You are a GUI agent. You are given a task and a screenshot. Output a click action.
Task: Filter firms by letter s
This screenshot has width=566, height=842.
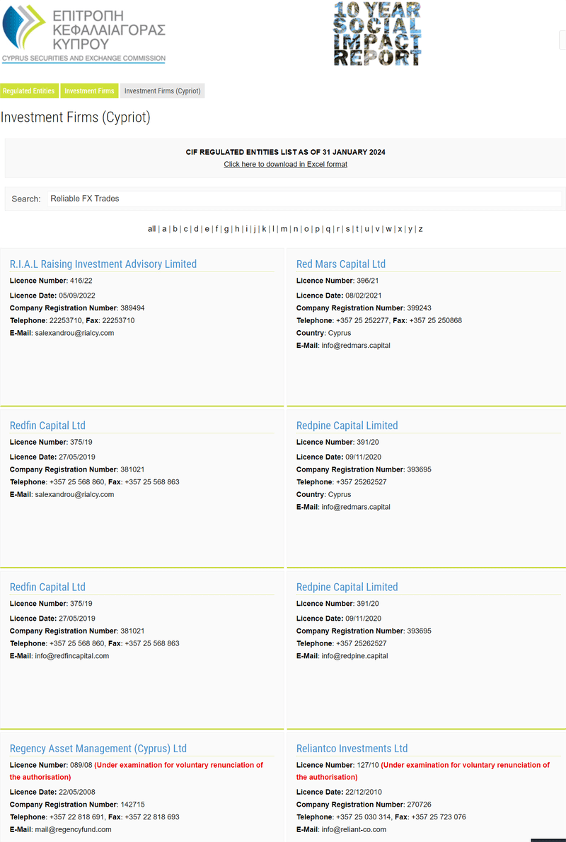(347, 229)
